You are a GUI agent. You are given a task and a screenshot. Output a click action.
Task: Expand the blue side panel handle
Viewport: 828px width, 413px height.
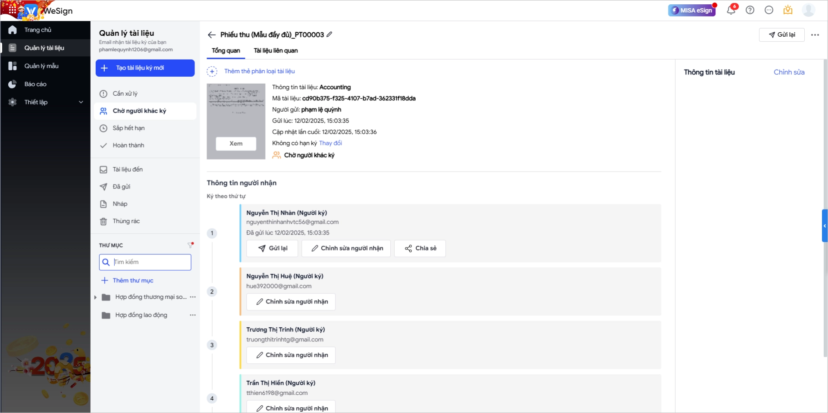point(825,226)
